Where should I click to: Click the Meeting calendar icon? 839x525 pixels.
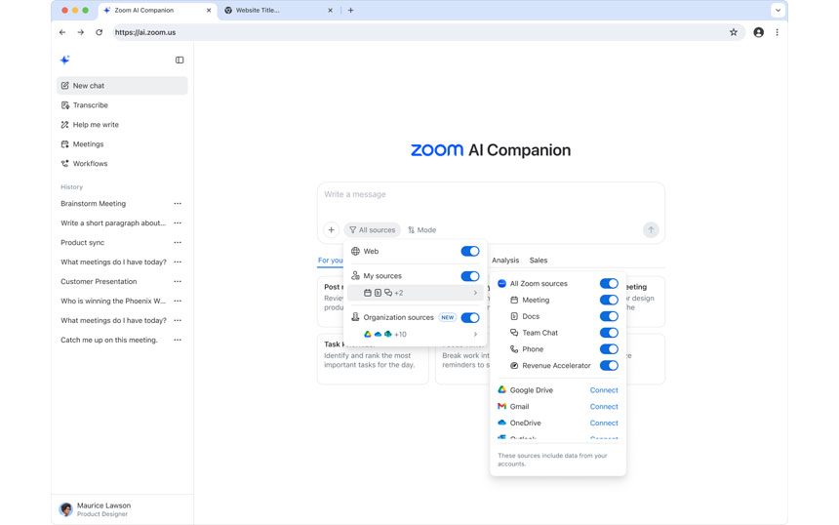(x=514, y=300)
